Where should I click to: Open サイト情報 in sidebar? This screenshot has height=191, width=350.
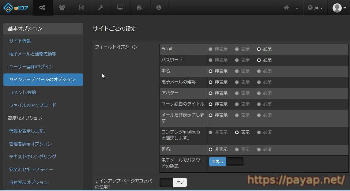point(20,41)
